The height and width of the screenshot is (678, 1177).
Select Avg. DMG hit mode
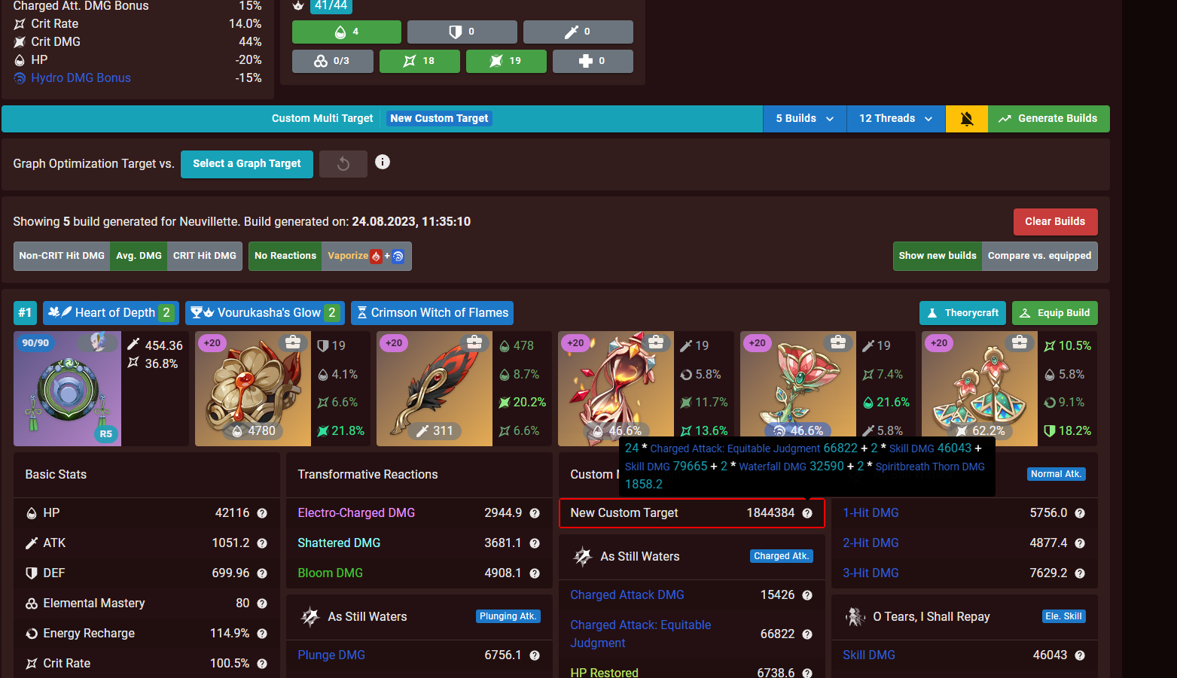point(139,256)
